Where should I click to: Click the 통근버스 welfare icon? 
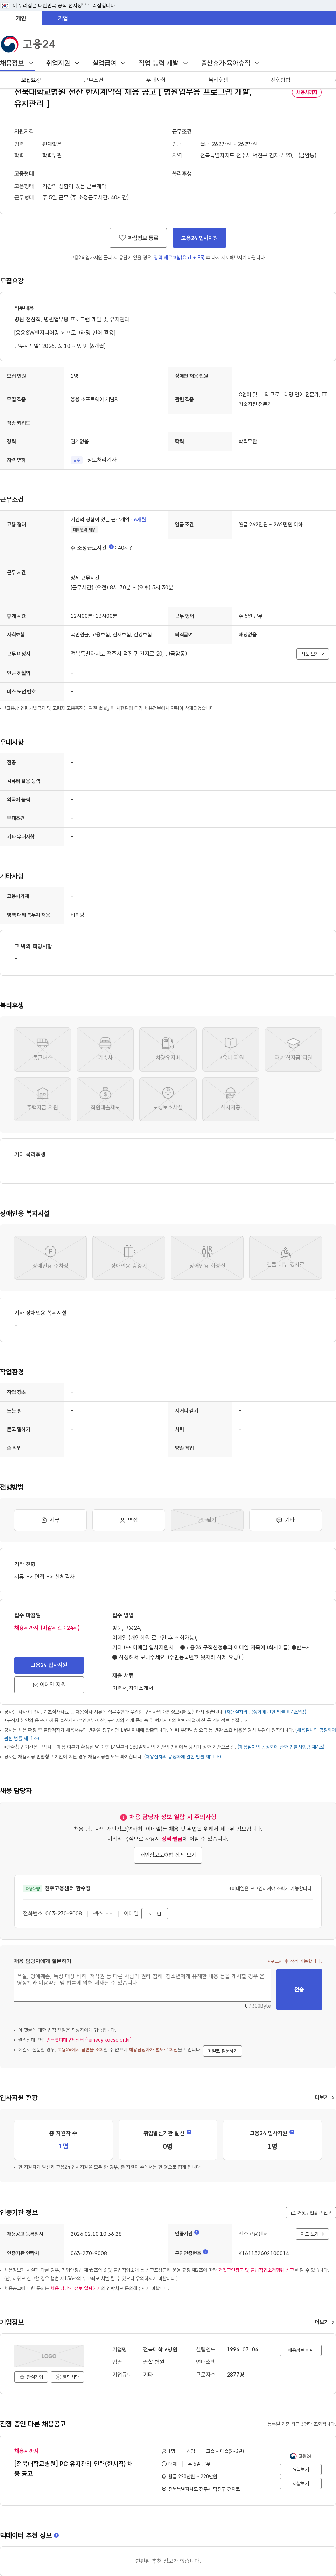pyautogui.click(x=42, y=1048)
